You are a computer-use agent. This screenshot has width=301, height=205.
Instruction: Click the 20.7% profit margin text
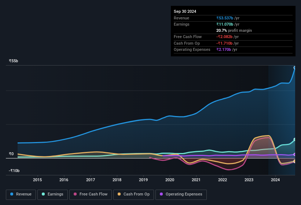coord(234,30)
